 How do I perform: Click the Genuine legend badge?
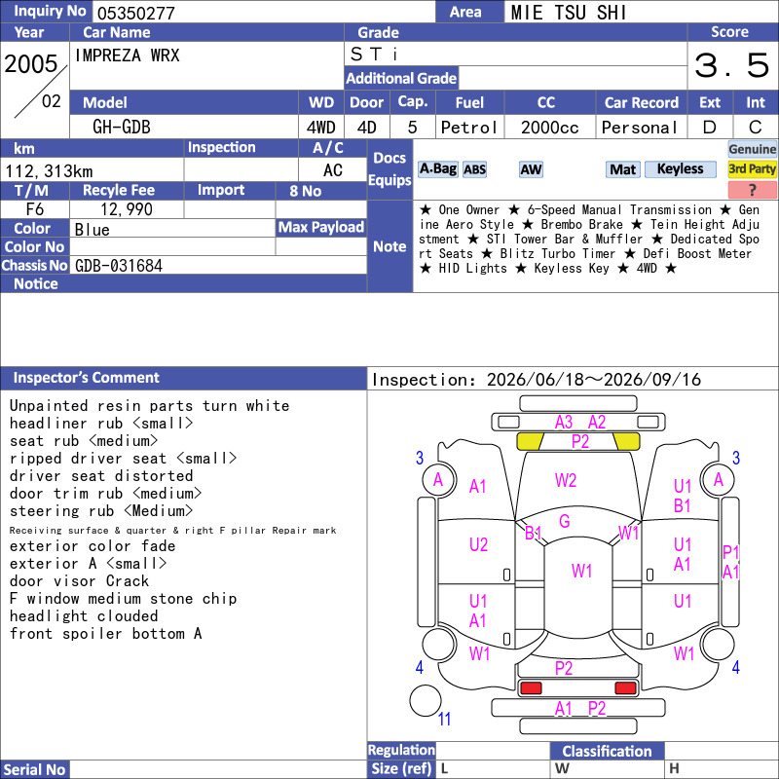pyautogui.click(x=752, y=149)
